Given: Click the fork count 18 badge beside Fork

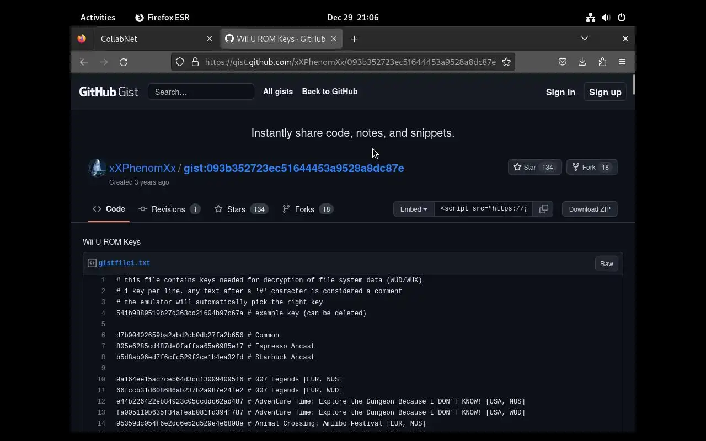Looking at the screenshot, I should tap(605, 168).
